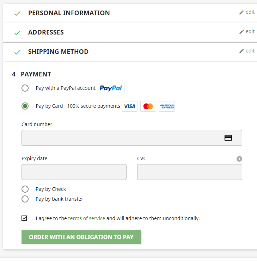Choose Pay by Check radio button

point(25,189)
